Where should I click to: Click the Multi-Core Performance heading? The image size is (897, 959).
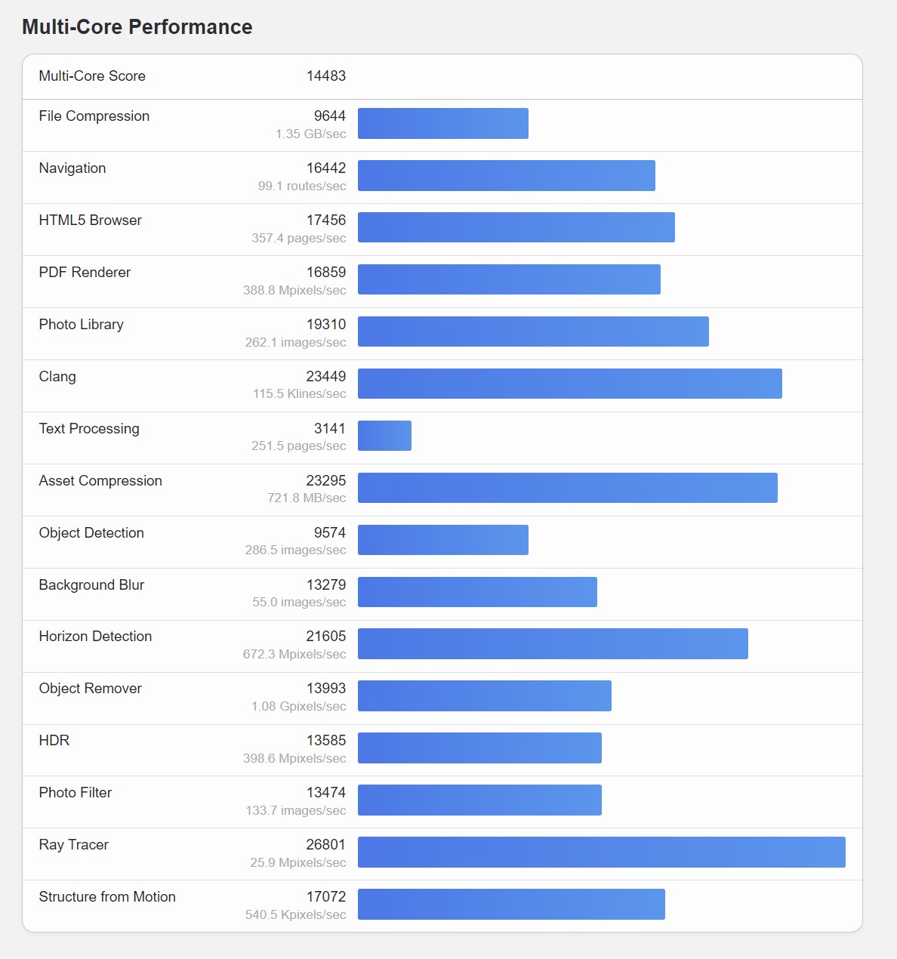(137, 26)
